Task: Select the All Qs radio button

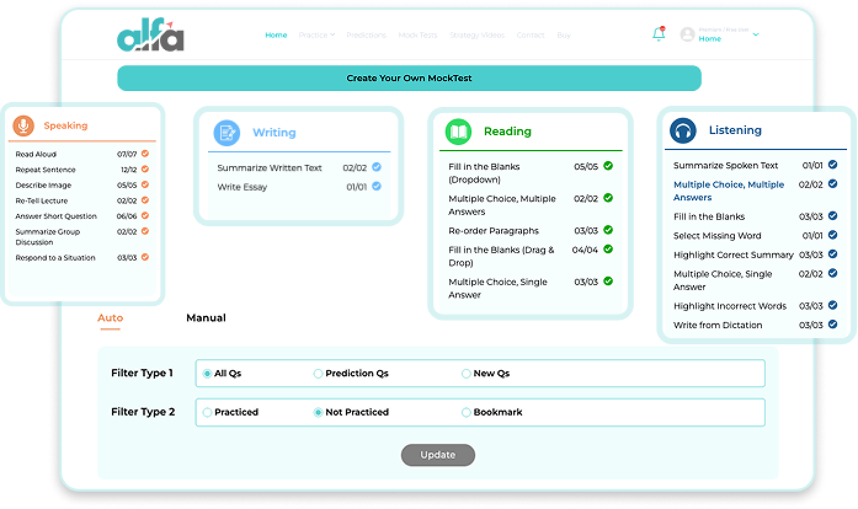Action: pos(207,373)
